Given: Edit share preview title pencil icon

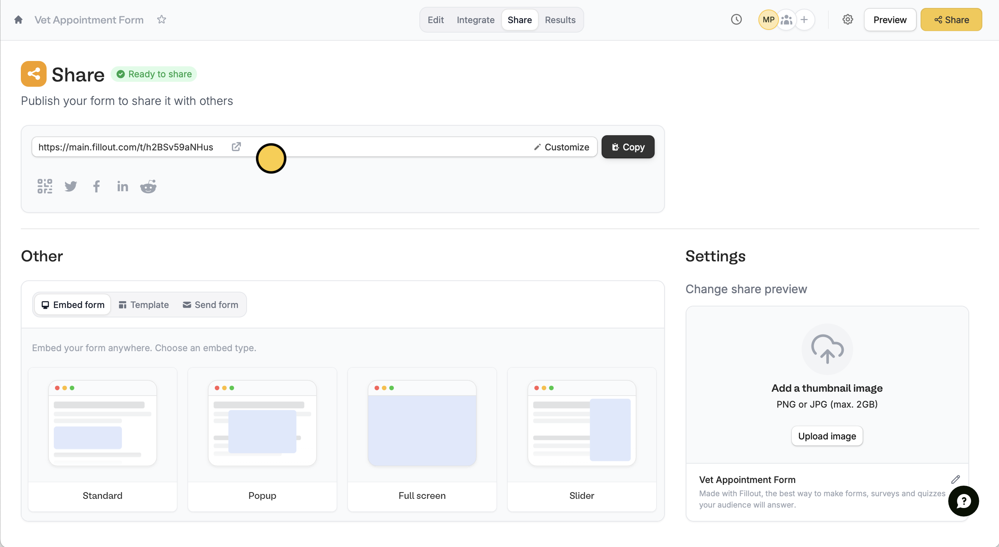Looking at the screenshot, I should 955,479.
